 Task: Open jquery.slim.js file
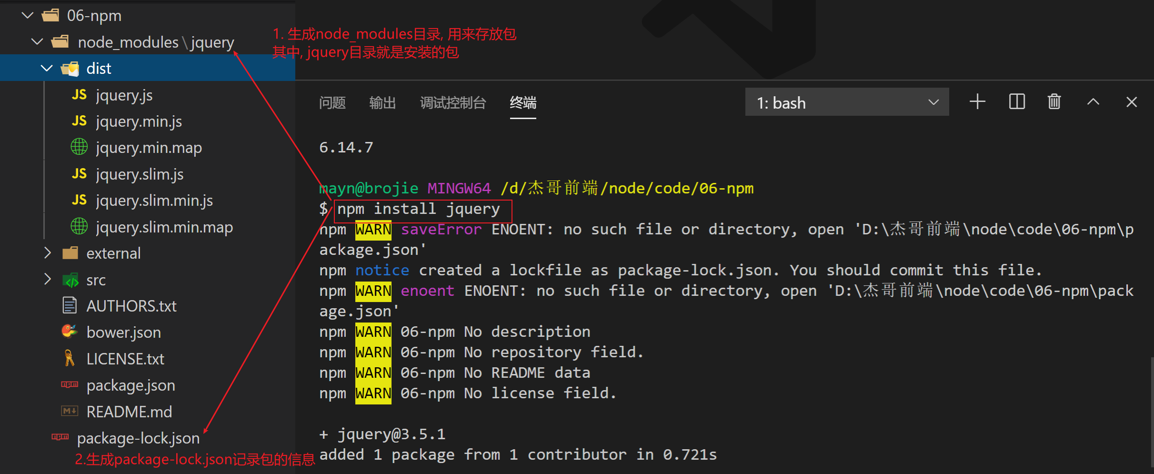(x=140, y=174)
